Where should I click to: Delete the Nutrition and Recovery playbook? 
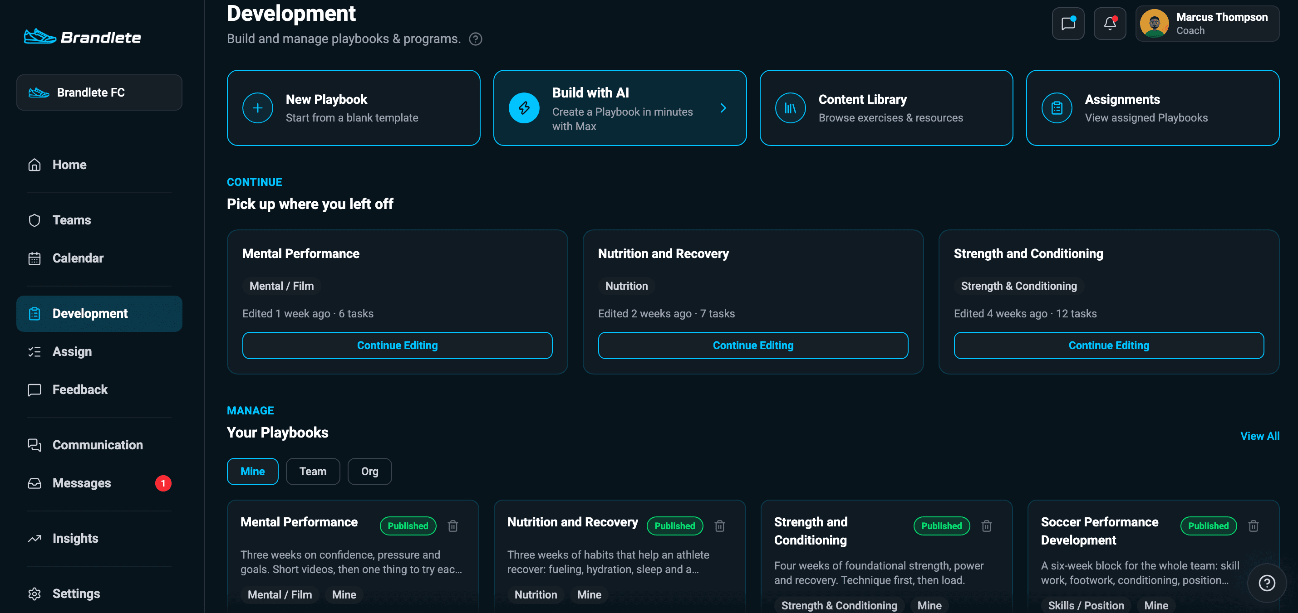click(719, 525)
